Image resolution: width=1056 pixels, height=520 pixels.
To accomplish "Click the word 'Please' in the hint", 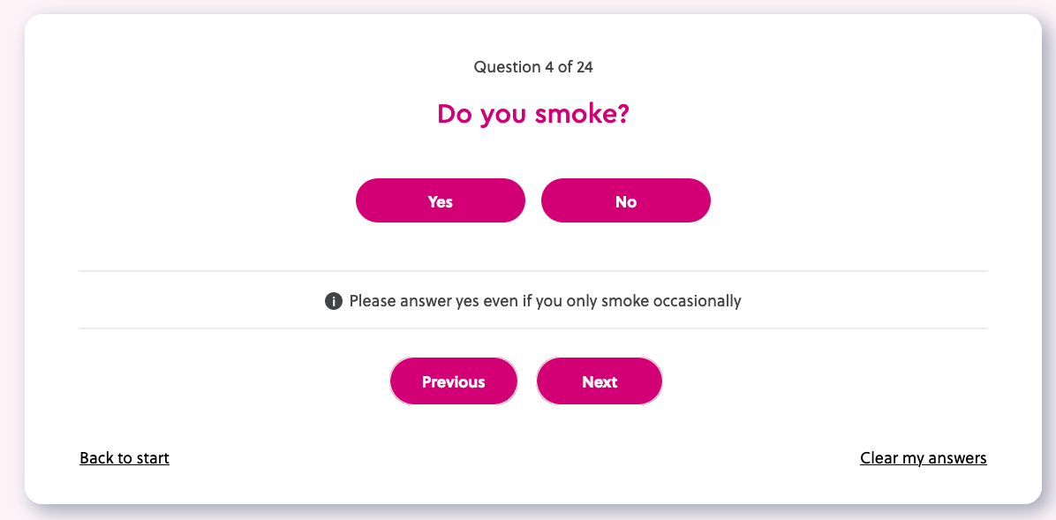I will click(x=373, y=301).
